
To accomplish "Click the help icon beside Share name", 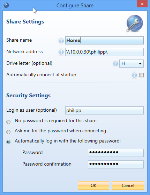I will pyautogui.click(x=61, y=41).
